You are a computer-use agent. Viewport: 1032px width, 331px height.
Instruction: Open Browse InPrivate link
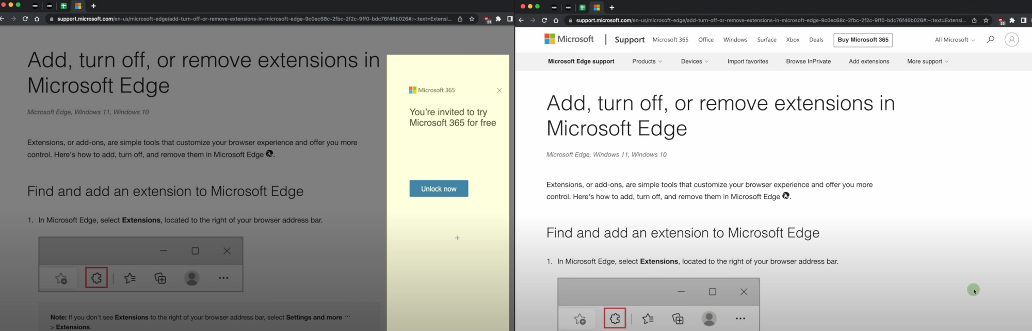(809, 61)
